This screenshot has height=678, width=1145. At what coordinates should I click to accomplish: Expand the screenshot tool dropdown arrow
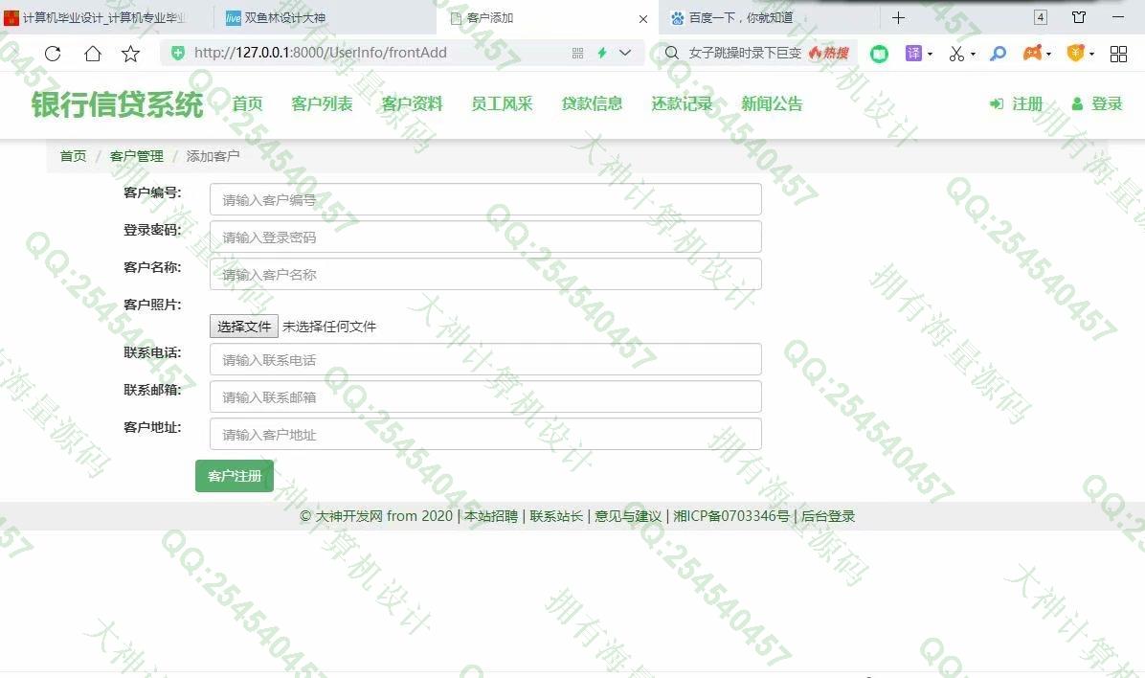973,54
